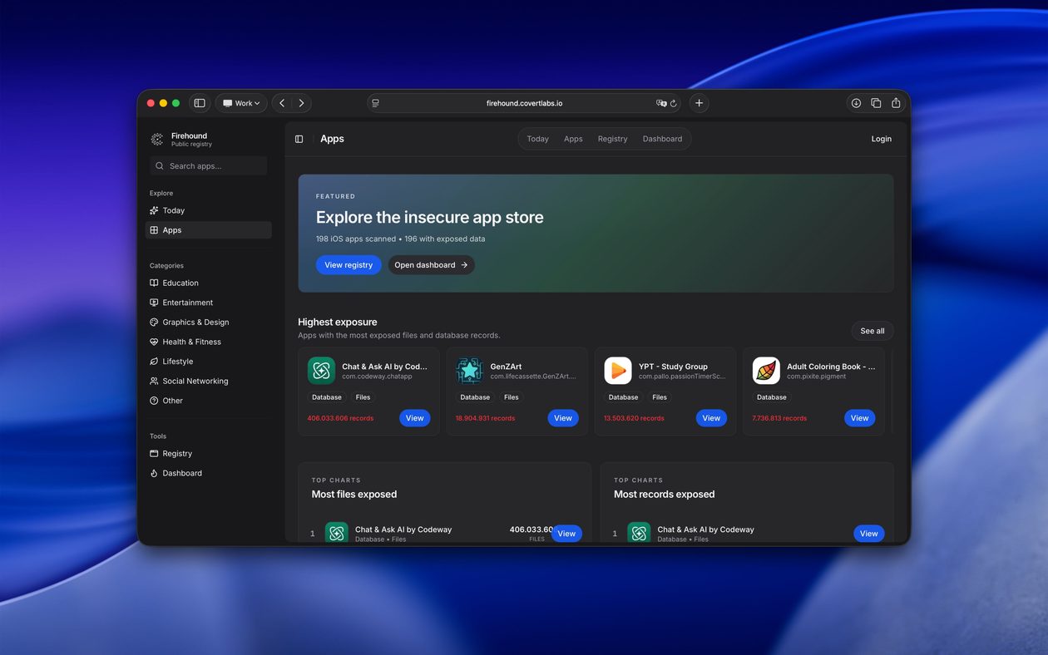Open the Education category book icon
Screen dimensions: 1048x655
coord(153,283)
